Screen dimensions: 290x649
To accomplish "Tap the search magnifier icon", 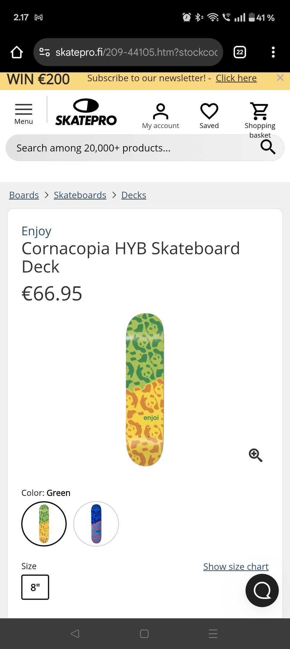I will coord(268,147).
